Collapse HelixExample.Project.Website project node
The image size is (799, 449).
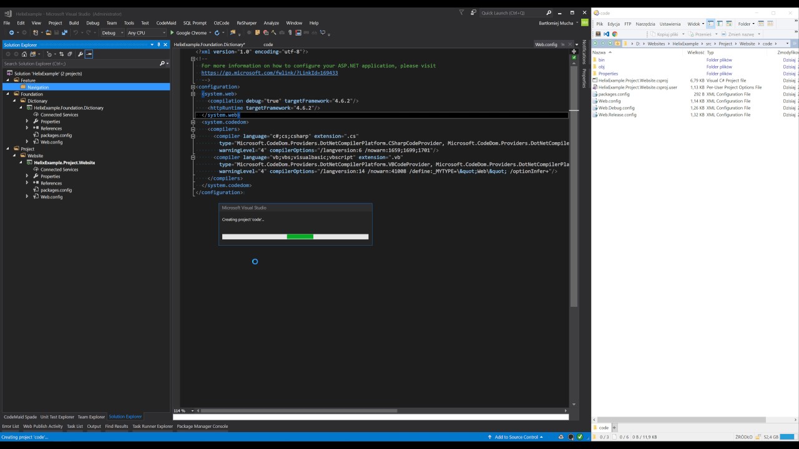coord(21,163)
